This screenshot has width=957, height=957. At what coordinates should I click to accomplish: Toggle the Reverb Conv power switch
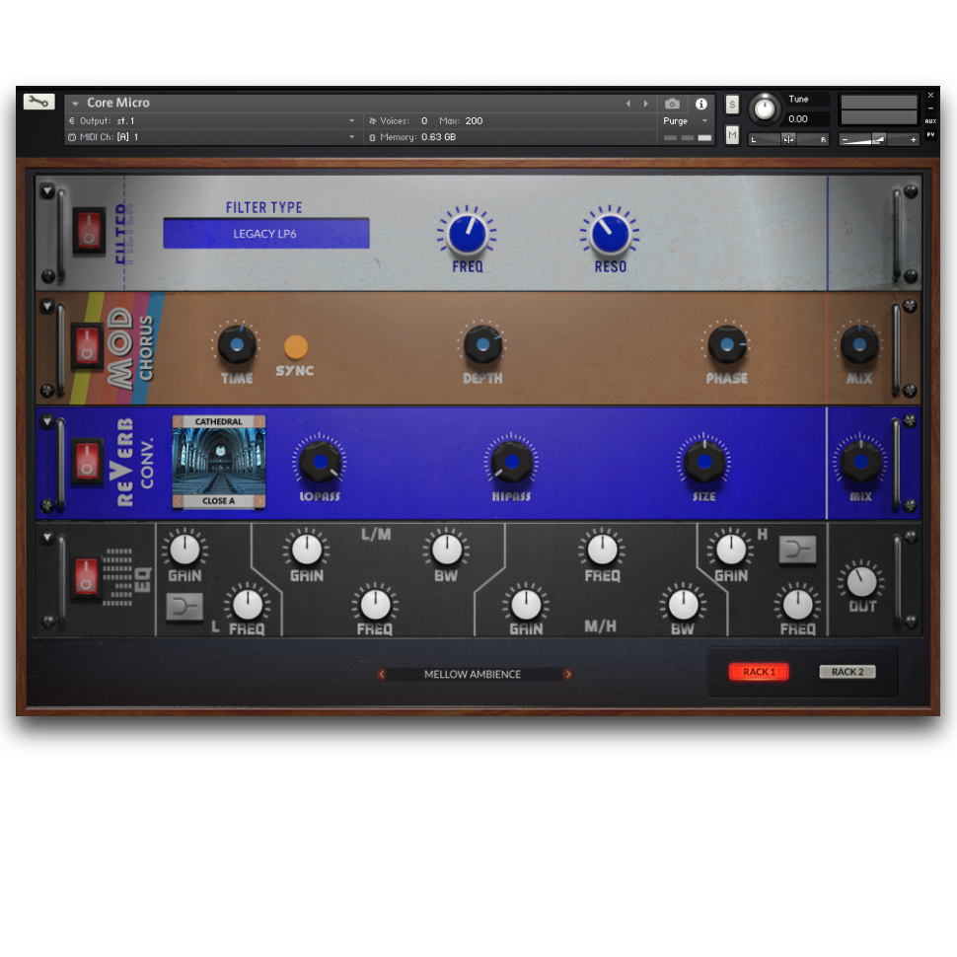point(87,462)
